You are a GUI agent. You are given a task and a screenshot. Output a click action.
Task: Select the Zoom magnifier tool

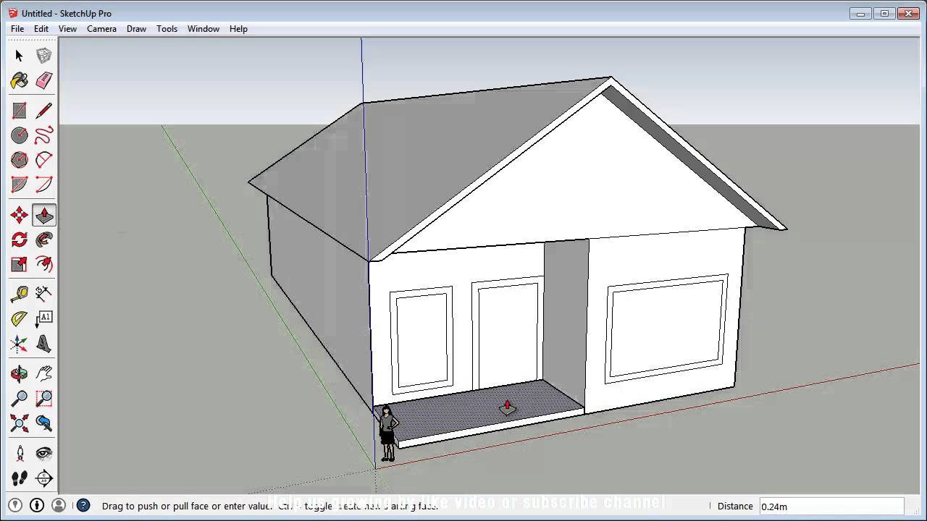click(x=20, y=398)
